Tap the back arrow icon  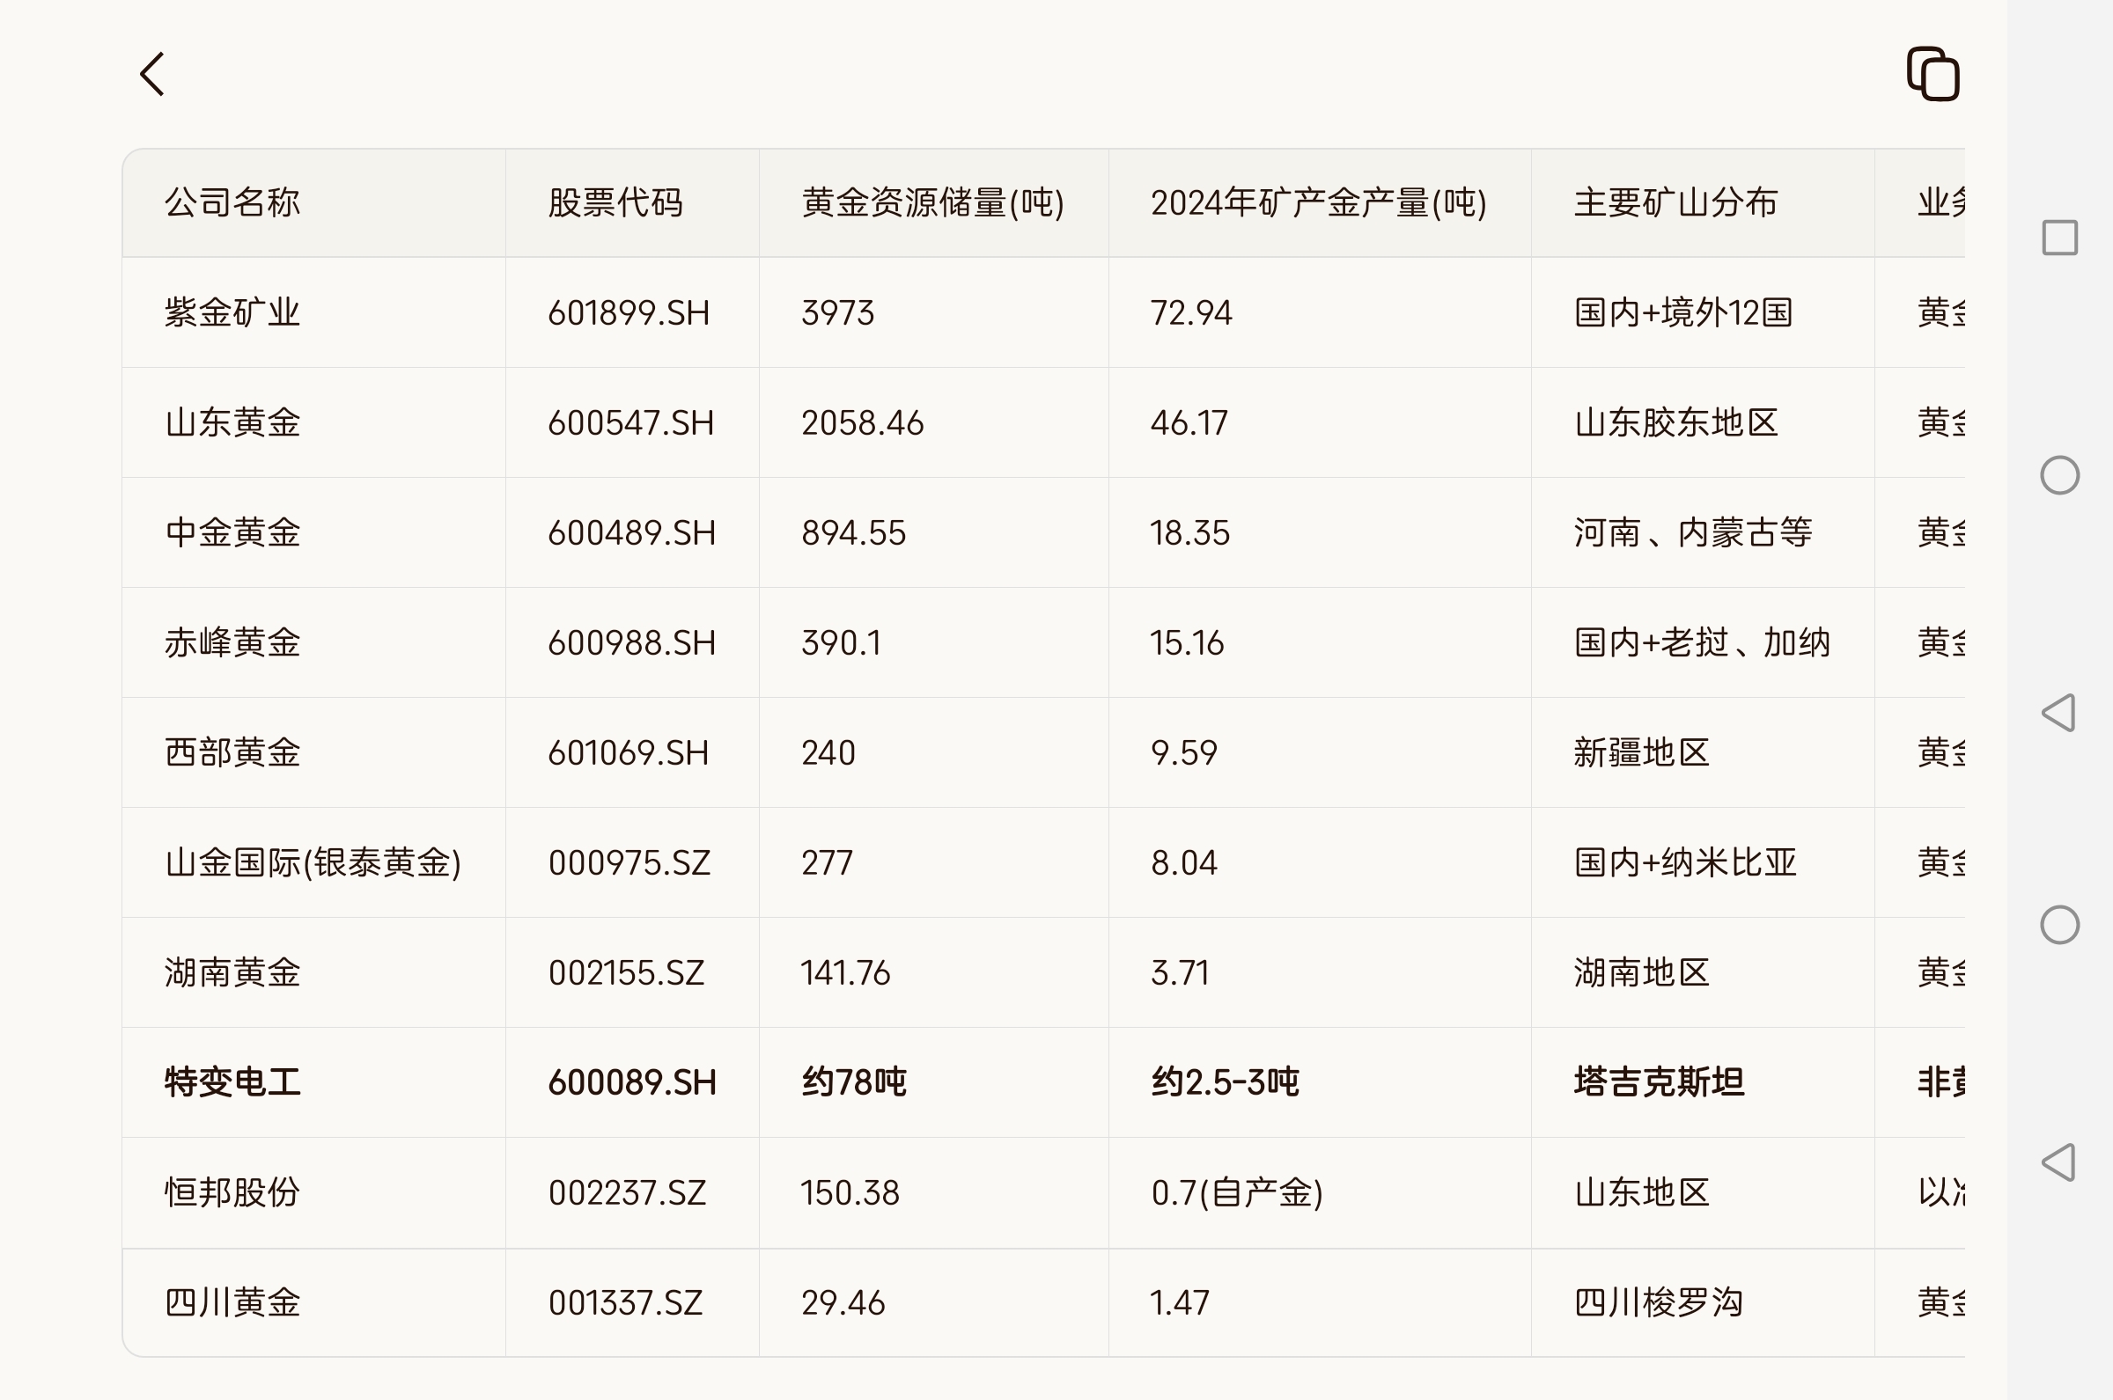pos(152,74)
